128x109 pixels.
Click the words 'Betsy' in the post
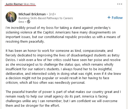(x=116, y=55)
